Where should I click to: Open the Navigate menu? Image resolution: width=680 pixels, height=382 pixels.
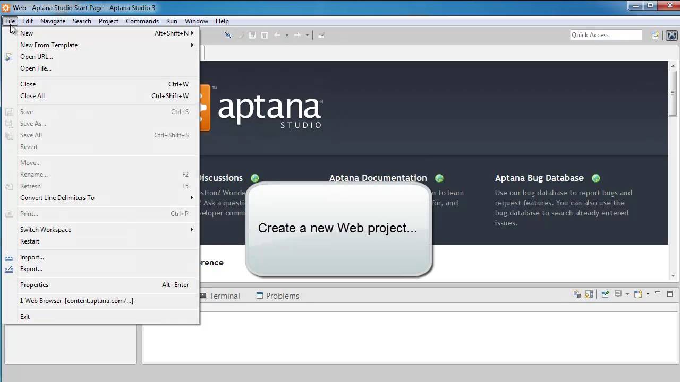[53, 21]
